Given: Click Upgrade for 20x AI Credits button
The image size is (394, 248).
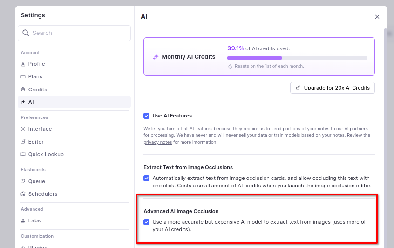Looking at the screenshot, I should [x=332, y=88].
